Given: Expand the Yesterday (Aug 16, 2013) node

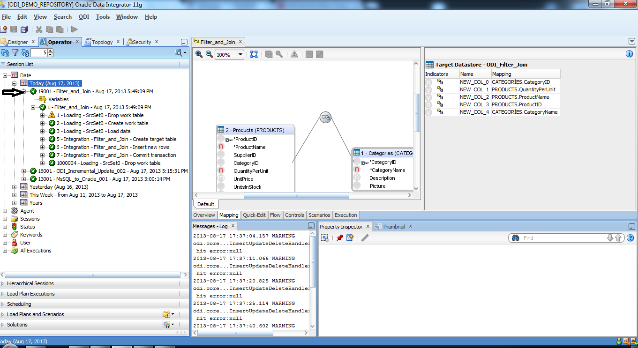Looking at the screenshot, I should coord(15,187).
